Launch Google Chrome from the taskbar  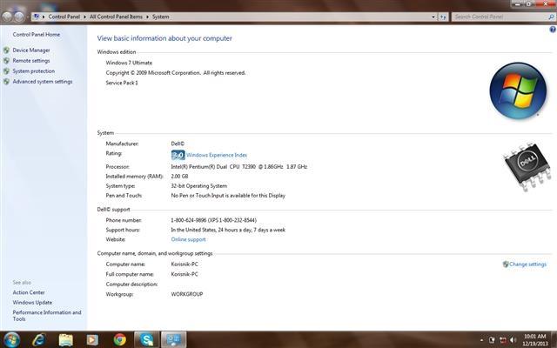point(120,340)
